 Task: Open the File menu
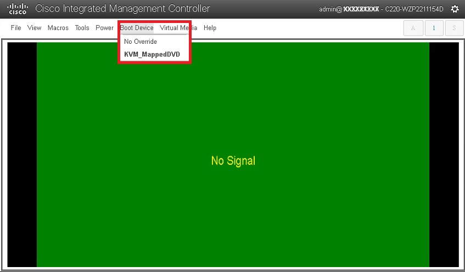pyautogui.click(x=16, y=28)
